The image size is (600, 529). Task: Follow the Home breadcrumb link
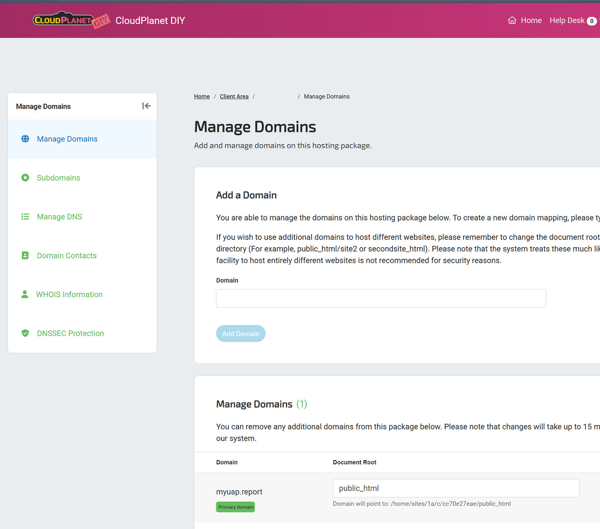tap(202, 97)
